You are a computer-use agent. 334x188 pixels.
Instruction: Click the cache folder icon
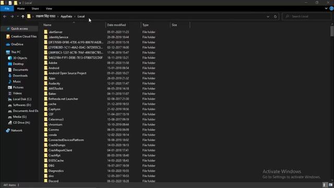click(46, 104)
